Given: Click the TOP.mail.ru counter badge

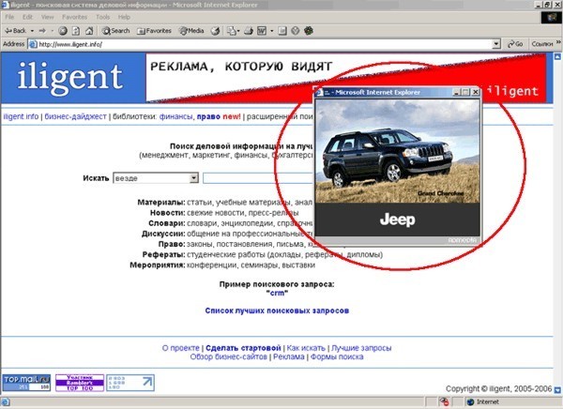Looking at the screenshot, I should (26, 383).
